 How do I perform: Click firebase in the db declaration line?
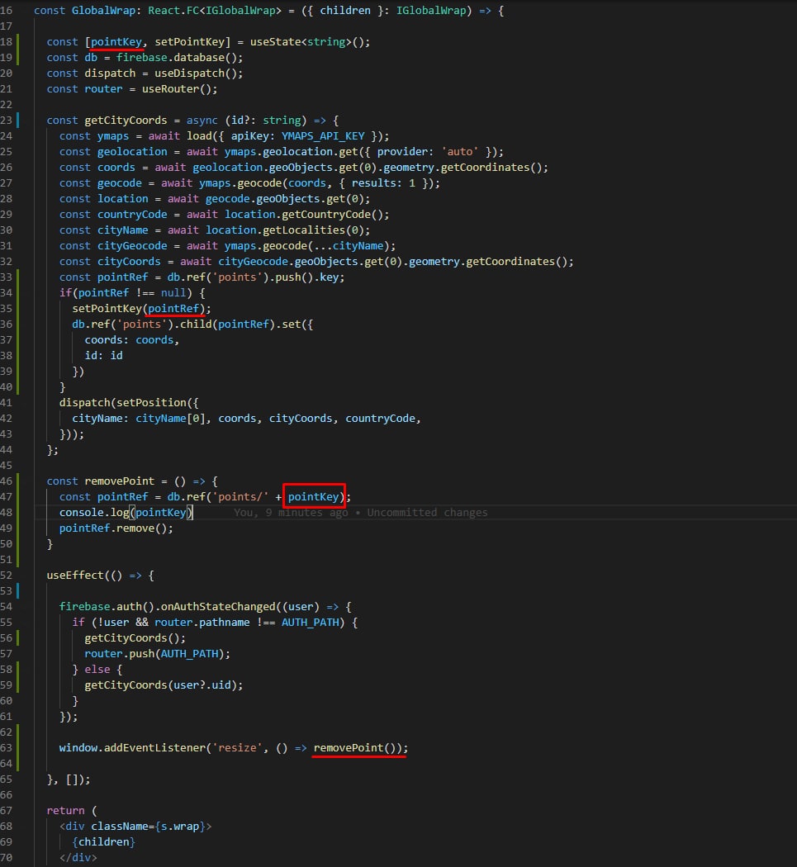click(141, 58)
